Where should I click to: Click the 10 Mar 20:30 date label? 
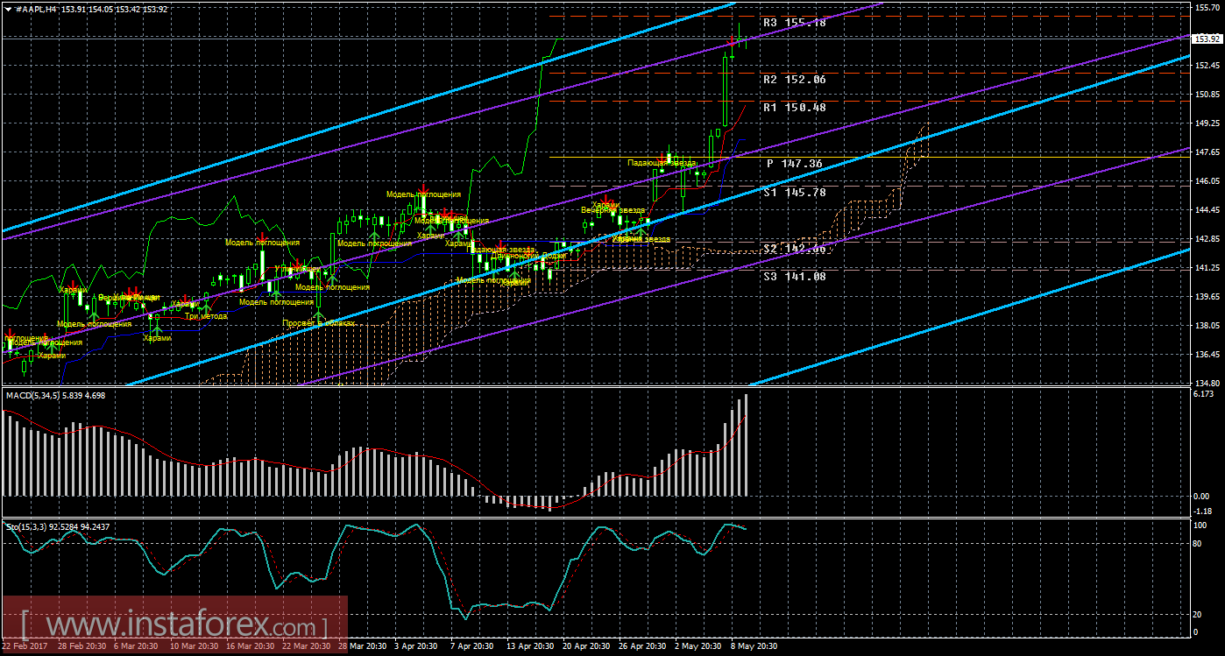point(195,647)
